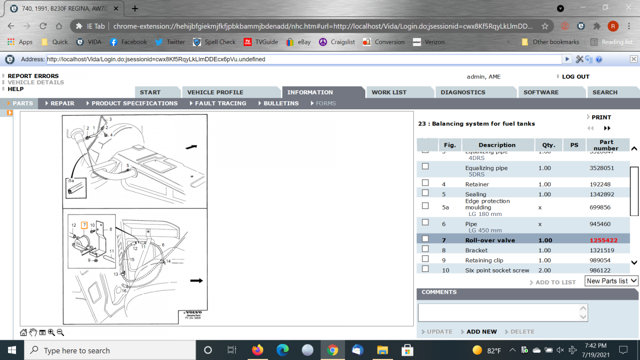Viewport: 640px width, 360px height.
Task: Select the Bracket row checkbox
Action: [x=425, y=249]
